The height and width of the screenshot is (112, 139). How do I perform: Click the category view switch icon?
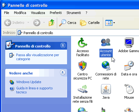(x=11, y=55)
